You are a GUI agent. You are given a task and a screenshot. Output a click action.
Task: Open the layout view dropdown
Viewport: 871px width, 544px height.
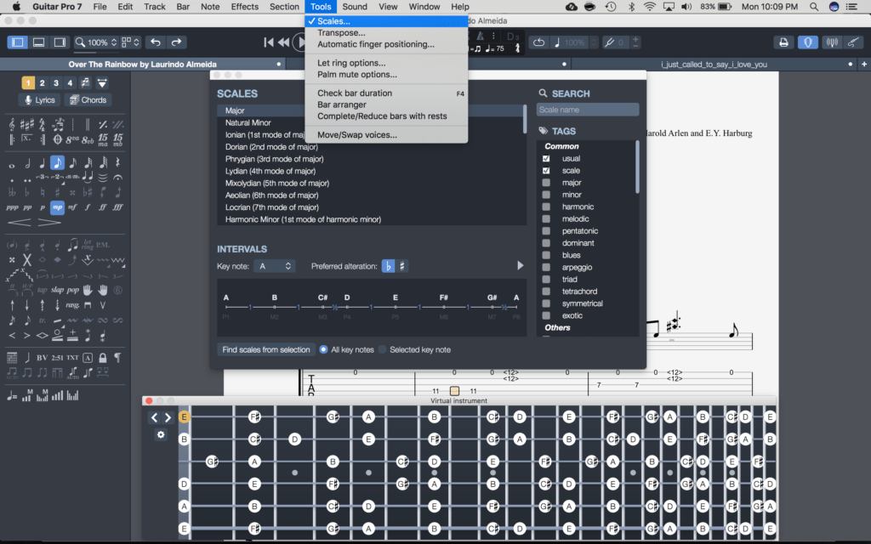[x=130, y=42]
